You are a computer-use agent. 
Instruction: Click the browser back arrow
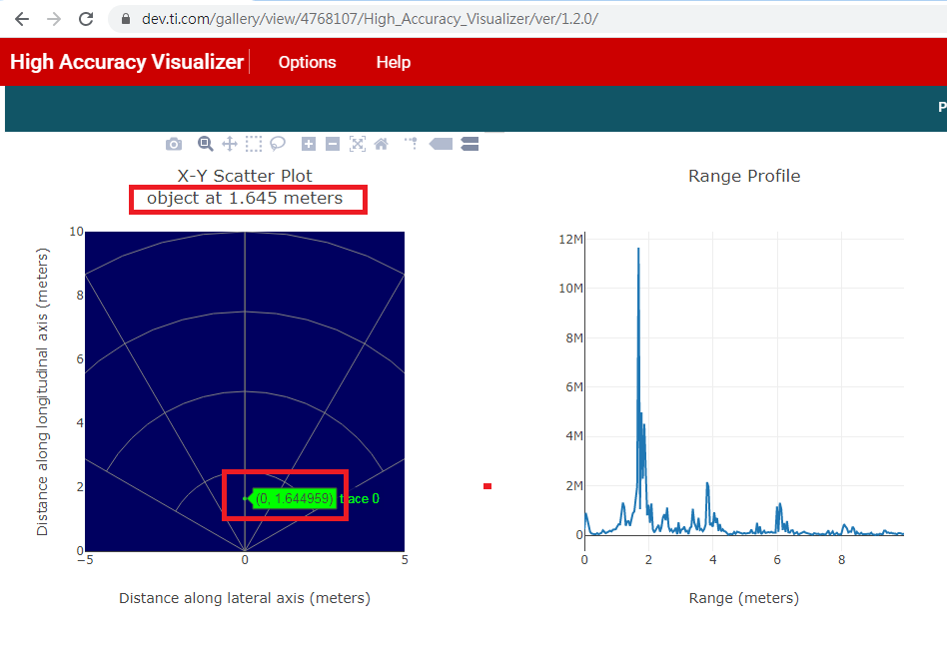(x=22, y=19)
